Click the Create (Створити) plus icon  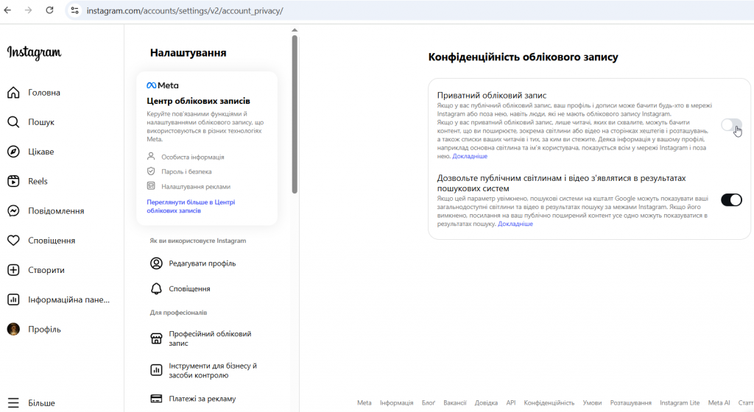(13, 270)
